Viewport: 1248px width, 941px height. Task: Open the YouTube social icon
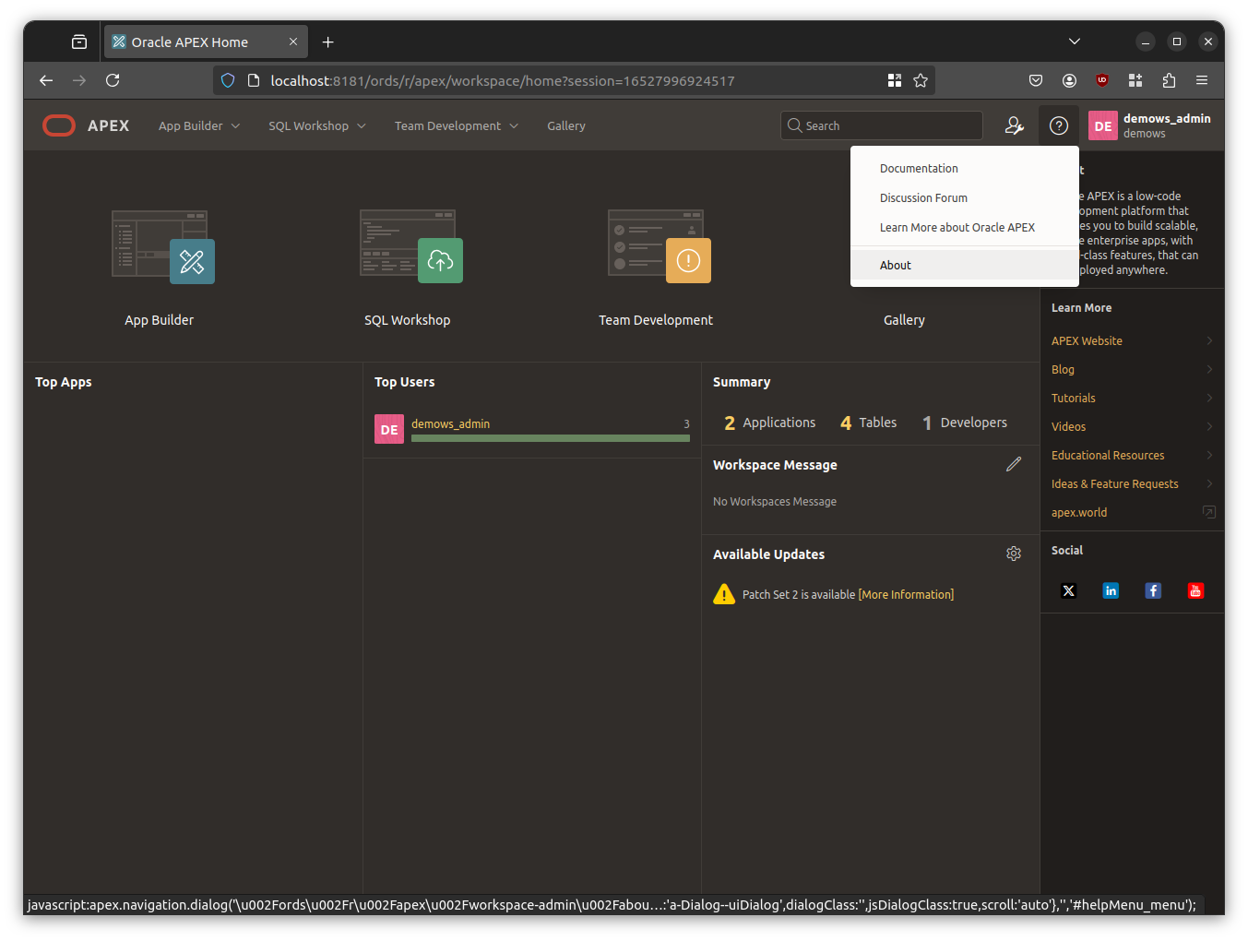click(1195, 590)
